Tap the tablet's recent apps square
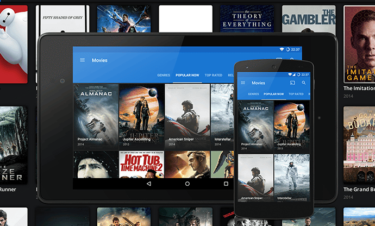Image resolution: width=375 pixels, height=226 pixels. coord(226,184)
